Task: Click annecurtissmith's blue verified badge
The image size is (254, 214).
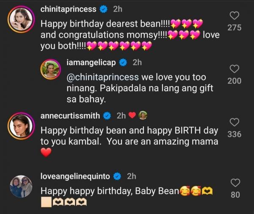Action: pos(108,115)
